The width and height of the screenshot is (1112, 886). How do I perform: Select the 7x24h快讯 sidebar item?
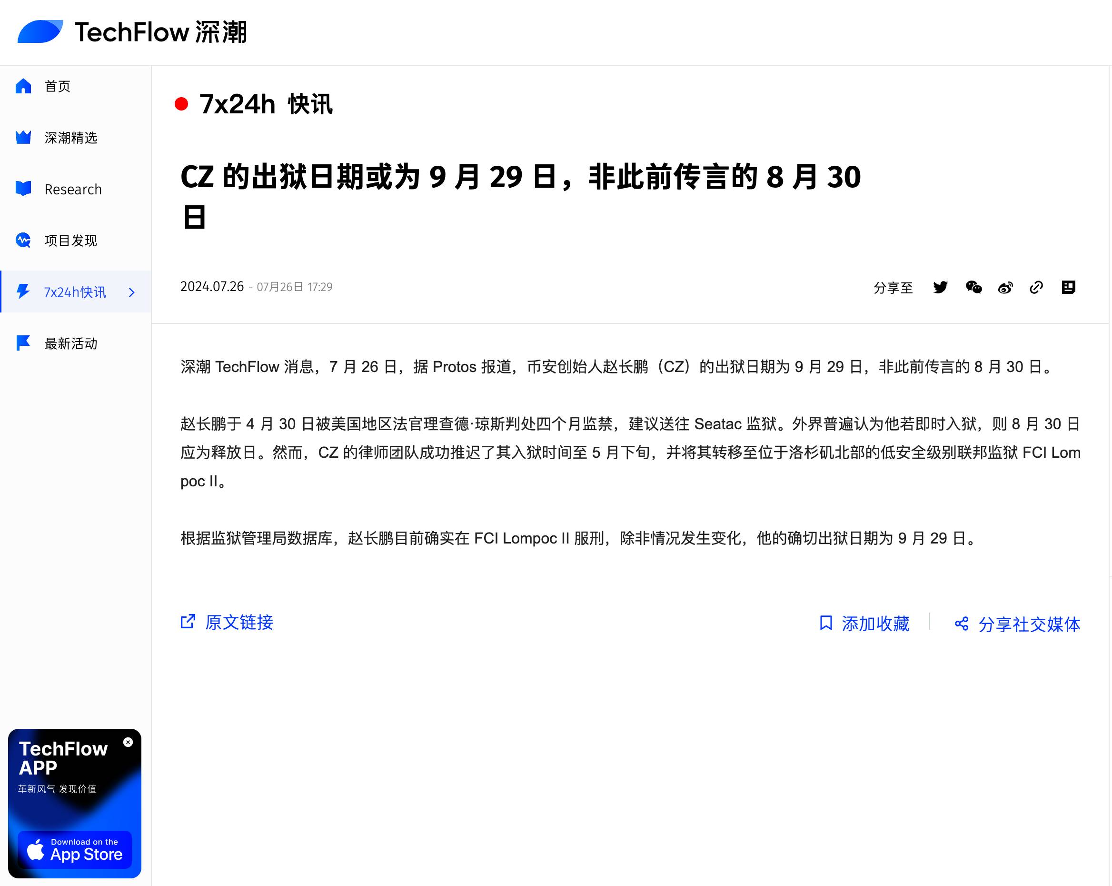[x=75, y=292]
